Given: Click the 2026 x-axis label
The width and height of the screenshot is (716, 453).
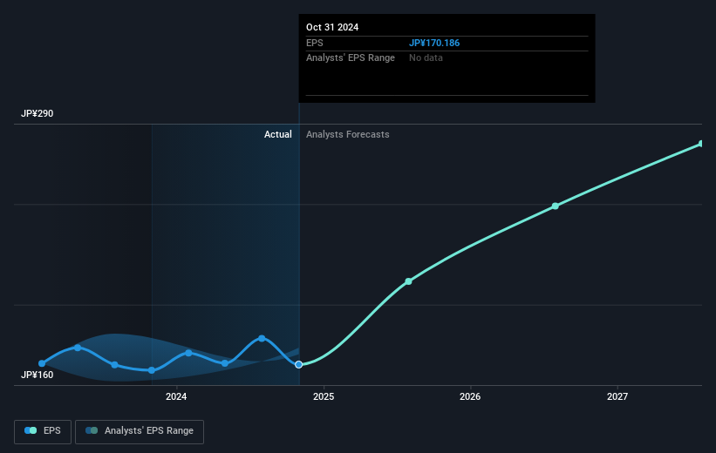Looking at the screenshot, I should tap(470, 396).
